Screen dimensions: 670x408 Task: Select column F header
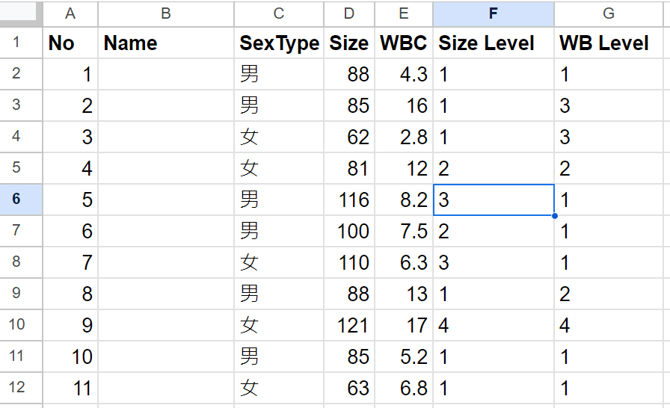click(493, 13)
